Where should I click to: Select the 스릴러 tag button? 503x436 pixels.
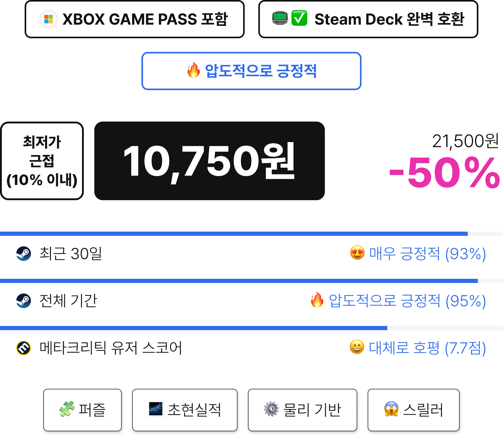(414, 410)
